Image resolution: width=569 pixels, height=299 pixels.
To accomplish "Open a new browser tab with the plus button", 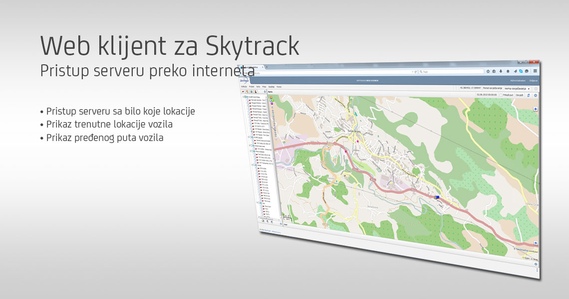I will pyautogui.click(x=267, y=67).
